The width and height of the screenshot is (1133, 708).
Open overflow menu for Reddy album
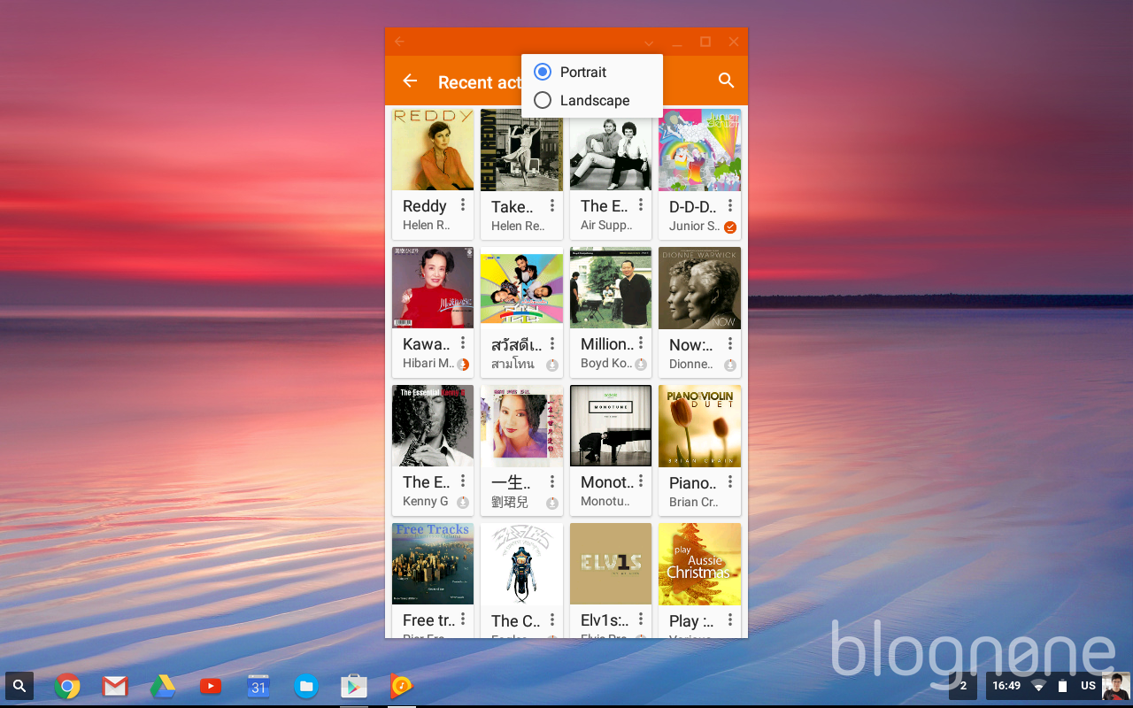pyautogui.click(x=463, y=205)
